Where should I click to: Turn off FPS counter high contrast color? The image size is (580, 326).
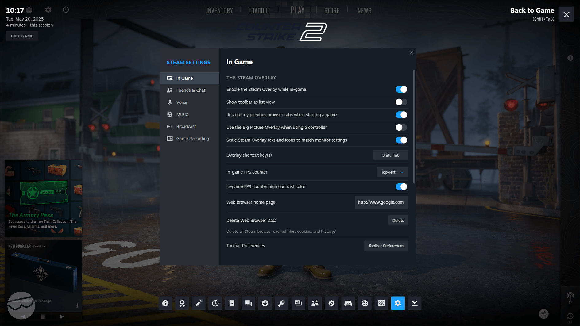pyautogui.click(x=401, y=186)
